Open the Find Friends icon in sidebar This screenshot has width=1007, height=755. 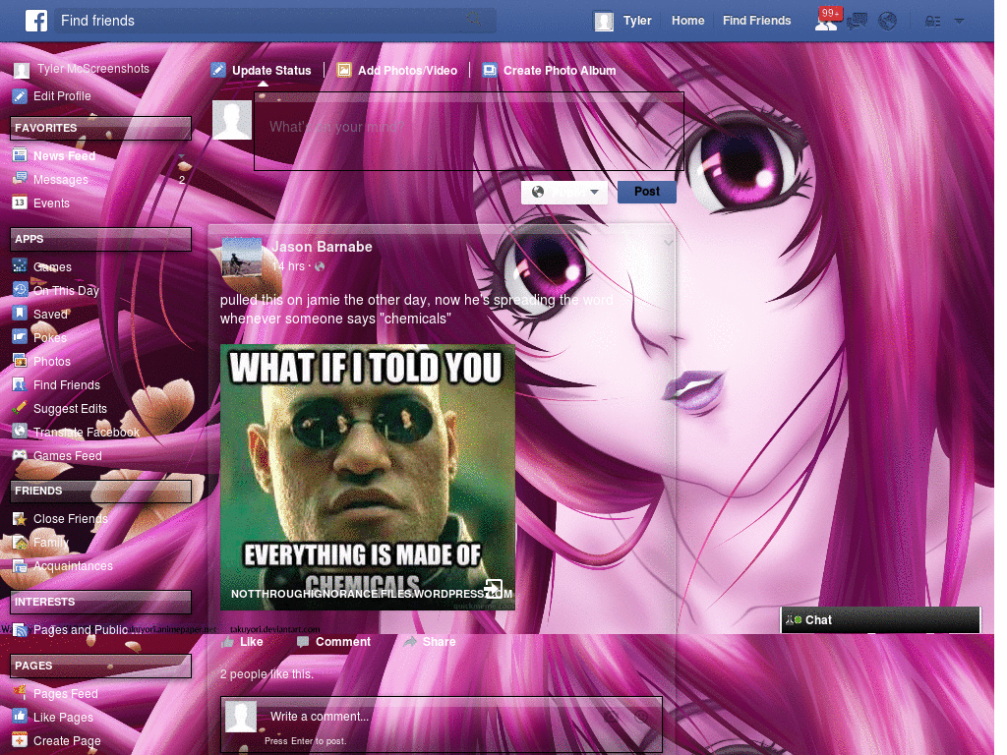20,384
